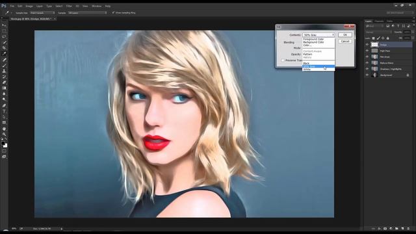This screenshot has width=416, height=234.
Task: Open the layer blend mode dropdown
Action: point(378,32)
